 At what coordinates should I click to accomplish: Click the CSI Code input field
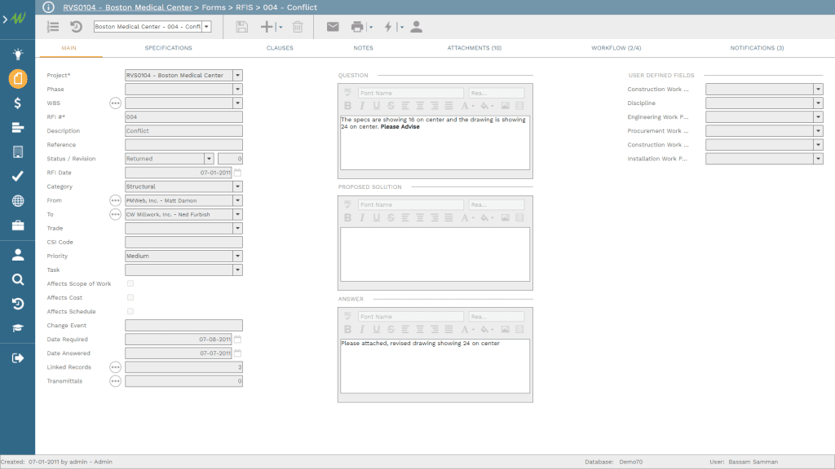[x=183, y=242]
